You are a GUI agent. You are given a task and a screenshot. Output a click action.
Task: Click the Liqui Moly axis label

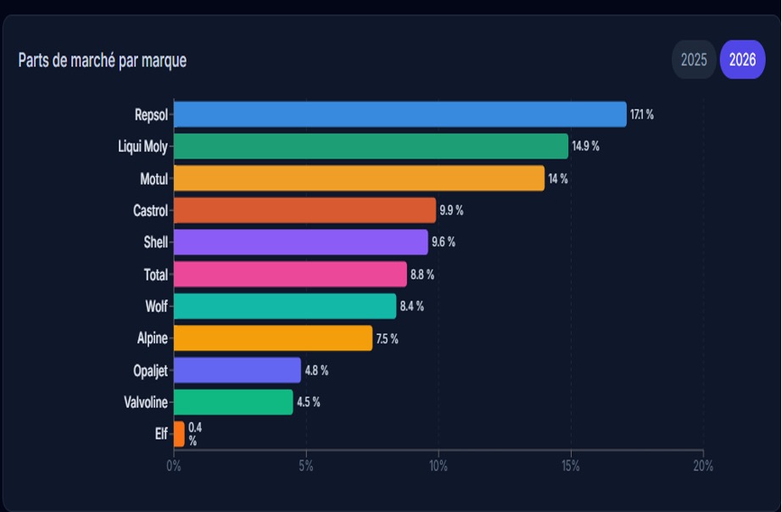tap(142, 146)
